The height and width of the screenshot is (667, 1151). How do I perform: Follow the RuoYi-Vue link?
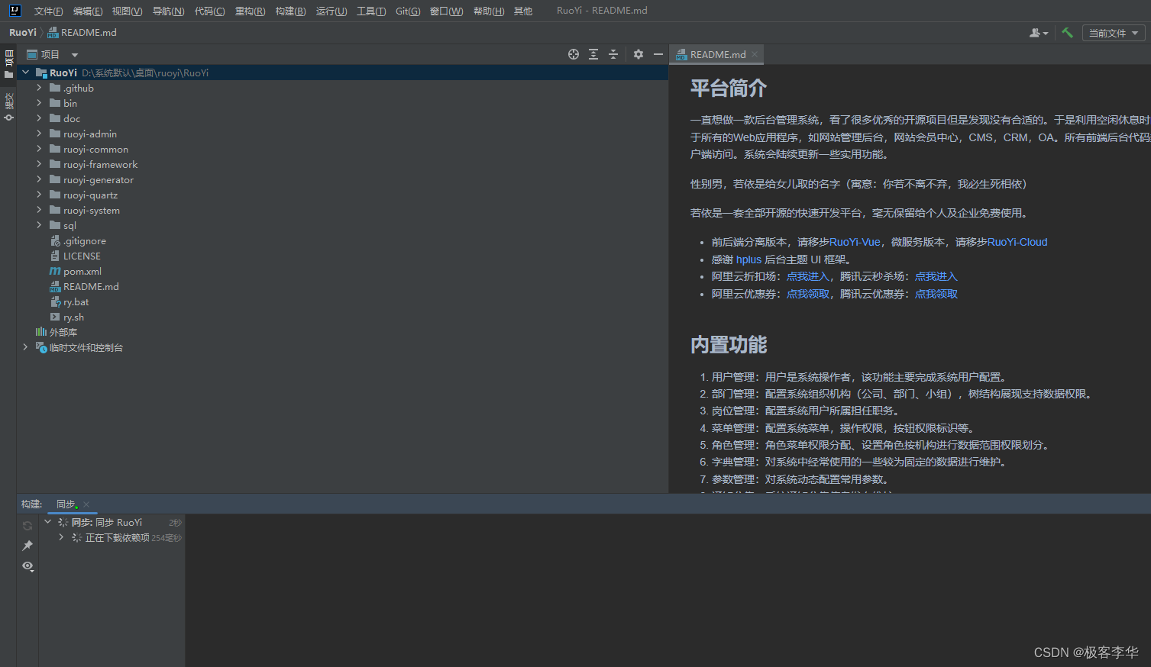pyautogui.click(x=855, y=242)
